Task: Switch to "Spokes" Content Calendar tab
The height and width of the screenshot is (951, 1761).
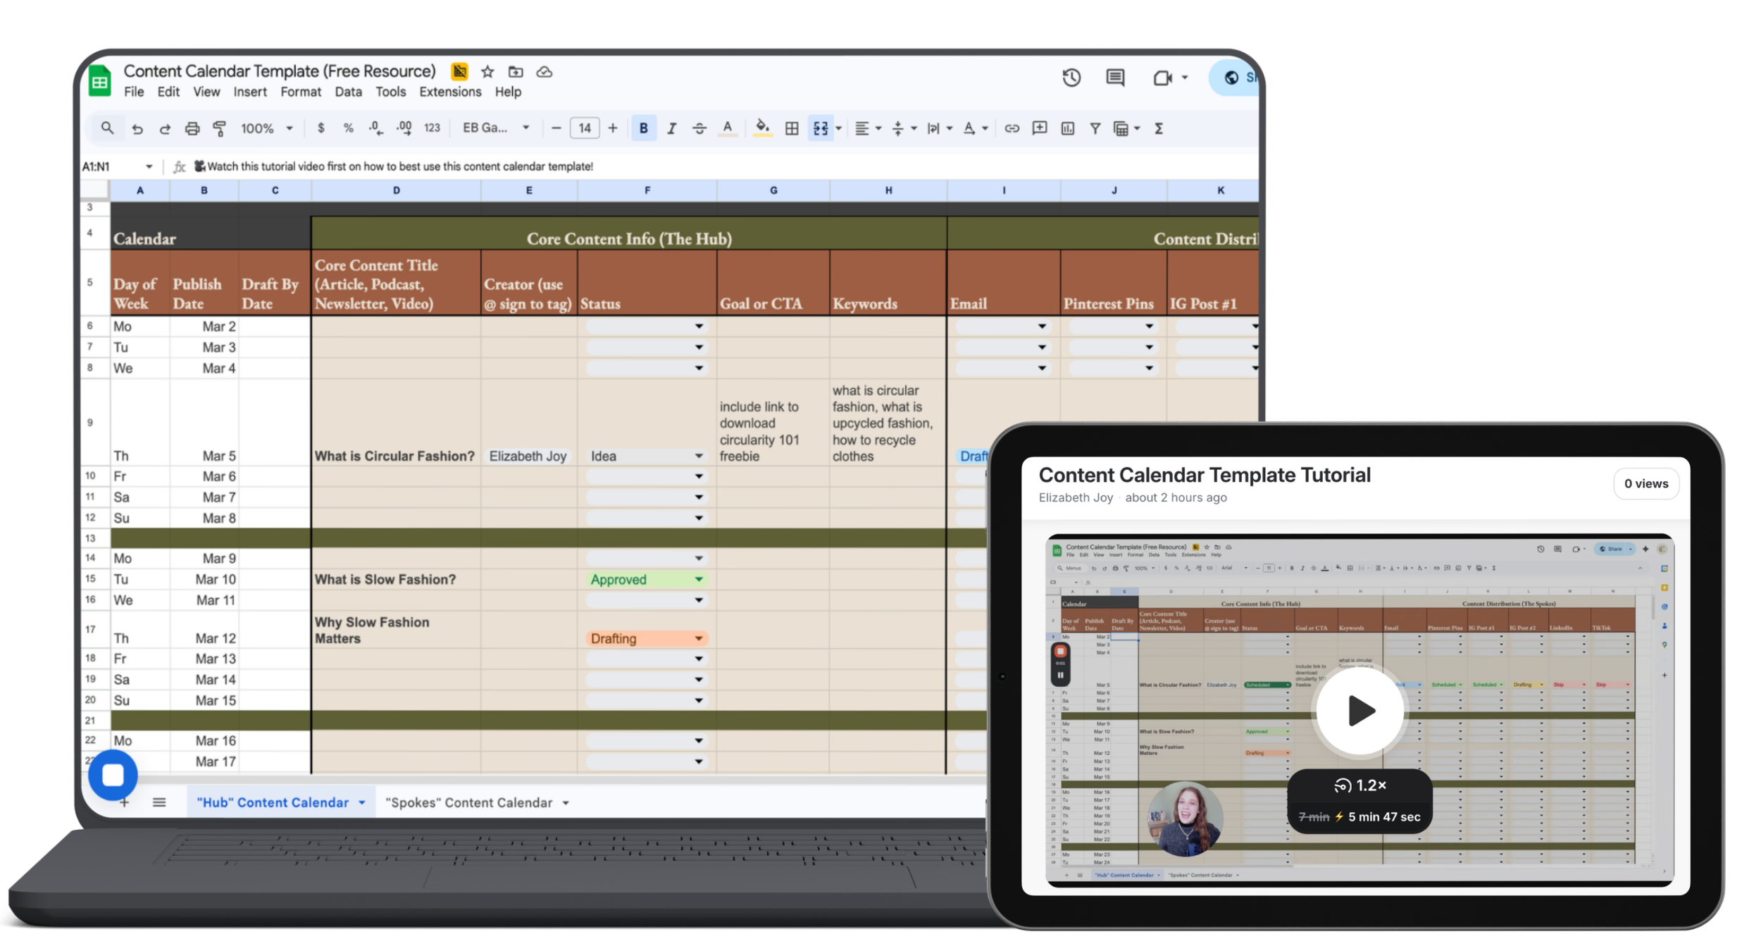Action: pyautogui.click(x=468, y=802)
